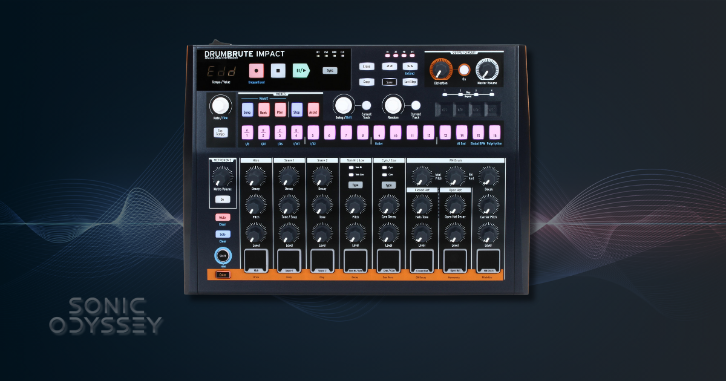Start playback with the green Play/Pause button
726x381 pixels.
301,71
